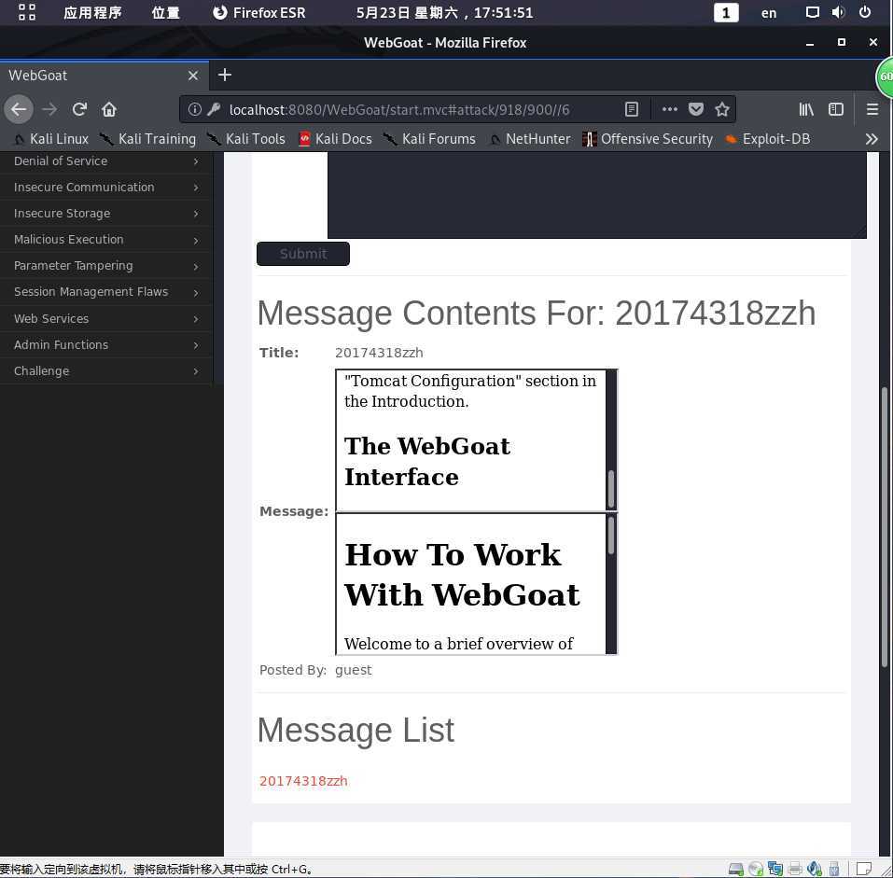Click the dark message text area
Screen dimensions: 893x878
coord(597,195)
